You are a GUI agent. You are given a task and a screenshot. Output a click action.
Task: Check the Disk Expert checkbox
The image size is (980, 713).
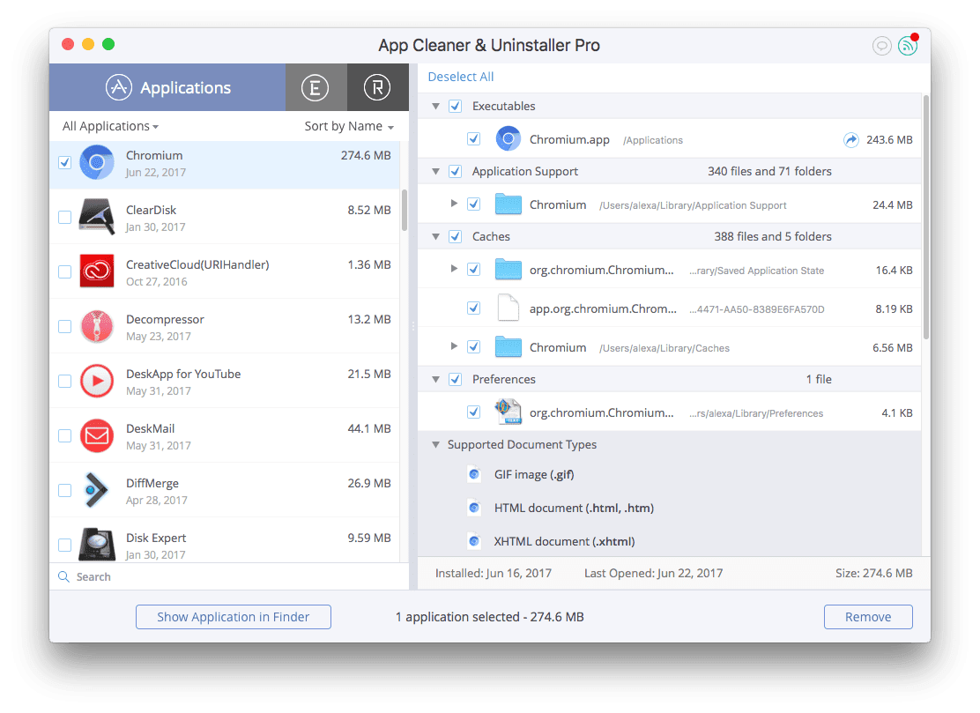[x=65, y=545]
